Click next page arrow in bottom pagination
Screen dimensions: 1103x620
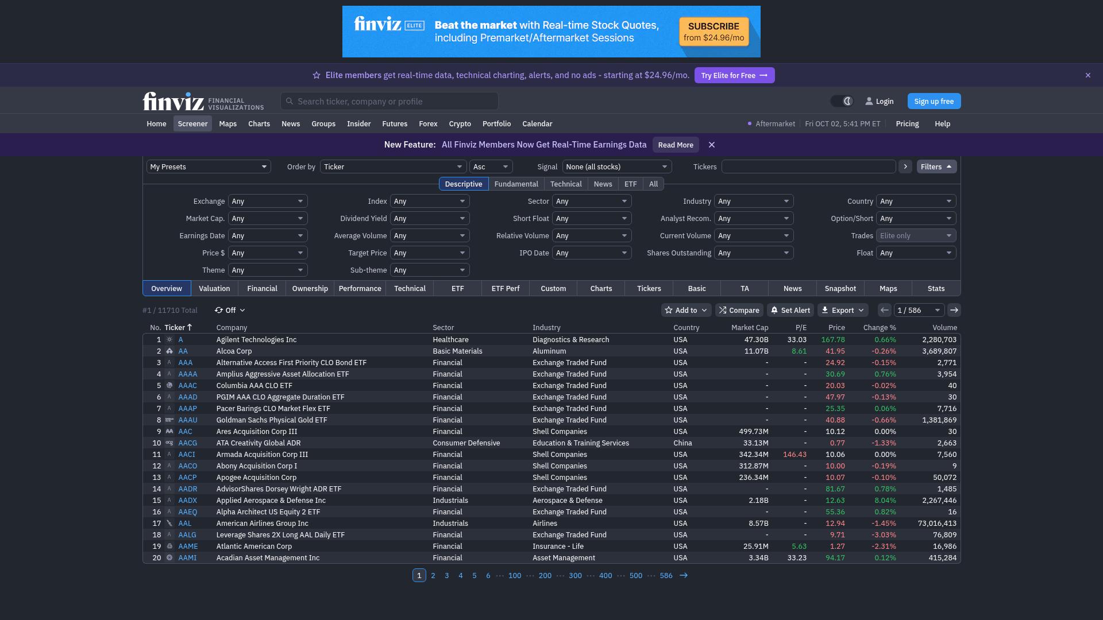pos(684,575)
